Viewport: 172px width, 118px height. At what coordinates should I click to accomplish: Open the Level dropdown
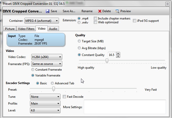click(45, 110)
